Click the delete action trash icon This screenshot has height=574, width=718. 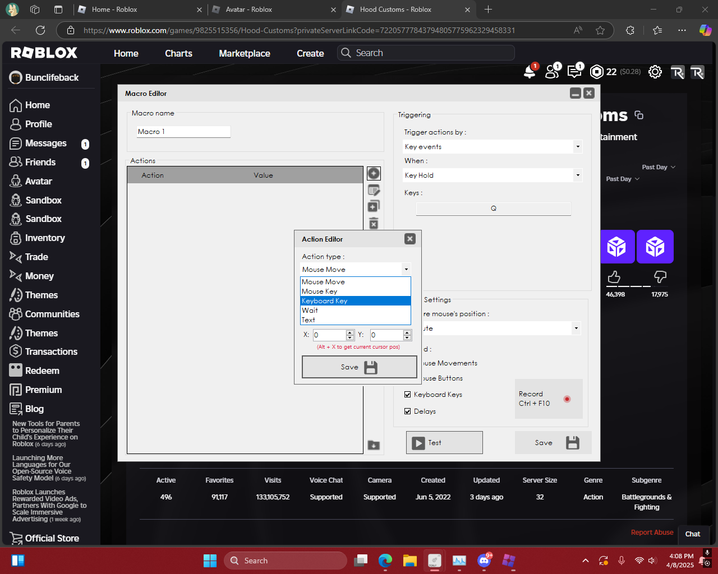click(x=374, y=224)
